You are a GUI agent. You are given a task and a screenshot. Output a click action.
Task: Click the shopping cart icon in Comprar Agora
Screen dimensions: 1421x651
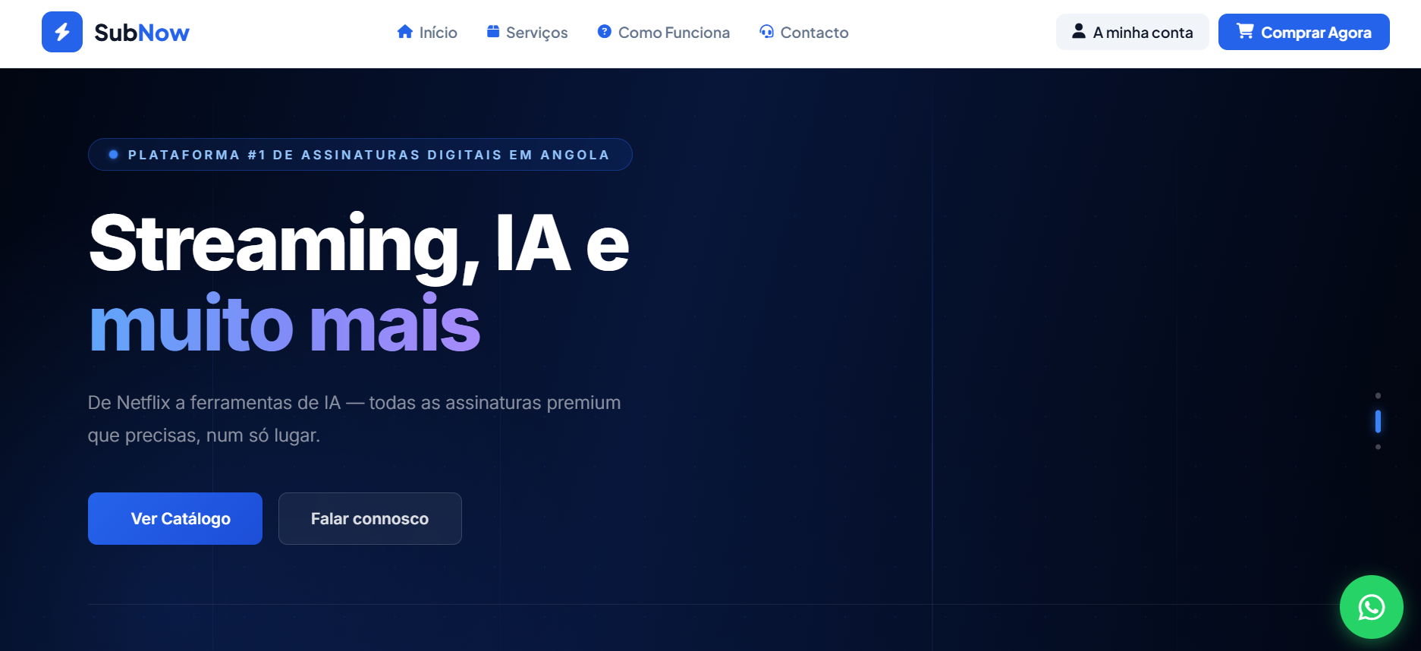coord(1245,31)
